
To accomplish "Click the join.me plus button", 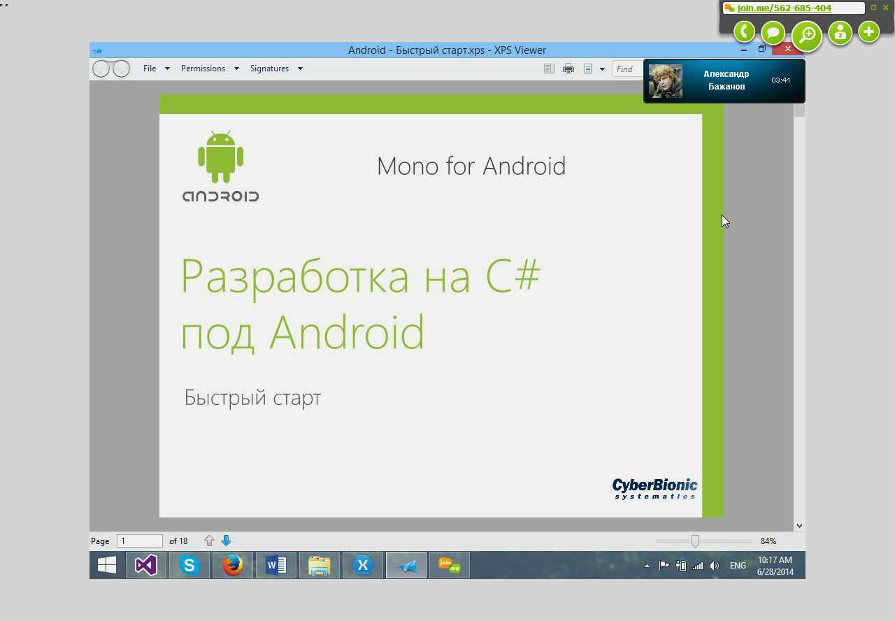I will (x=868, y=31).
